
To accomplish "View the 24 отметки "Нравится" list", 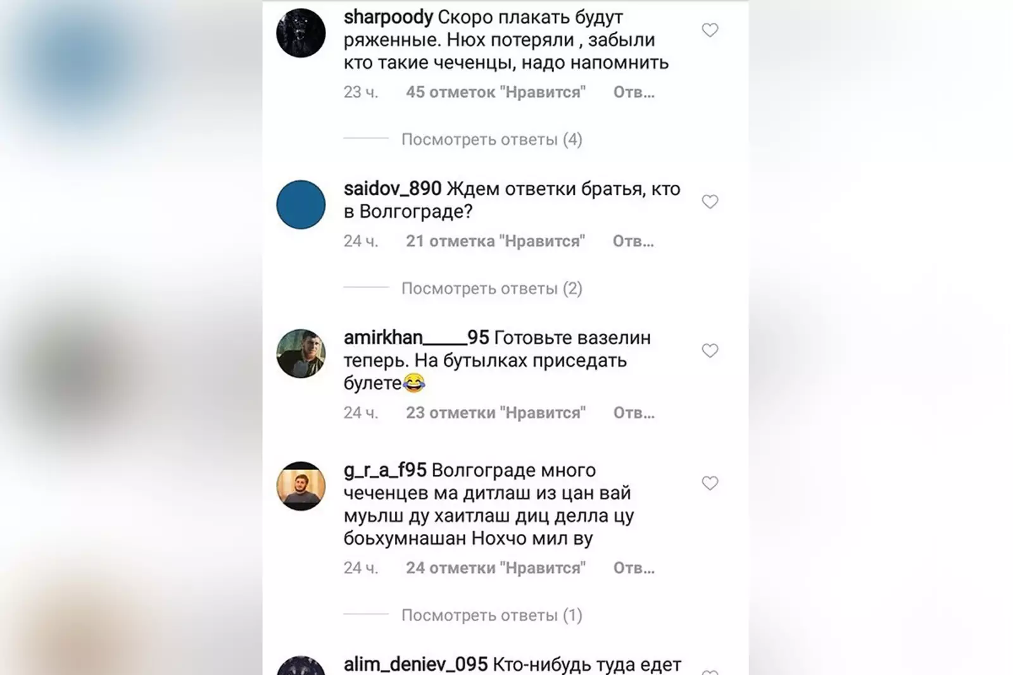I will click(496, 568).
